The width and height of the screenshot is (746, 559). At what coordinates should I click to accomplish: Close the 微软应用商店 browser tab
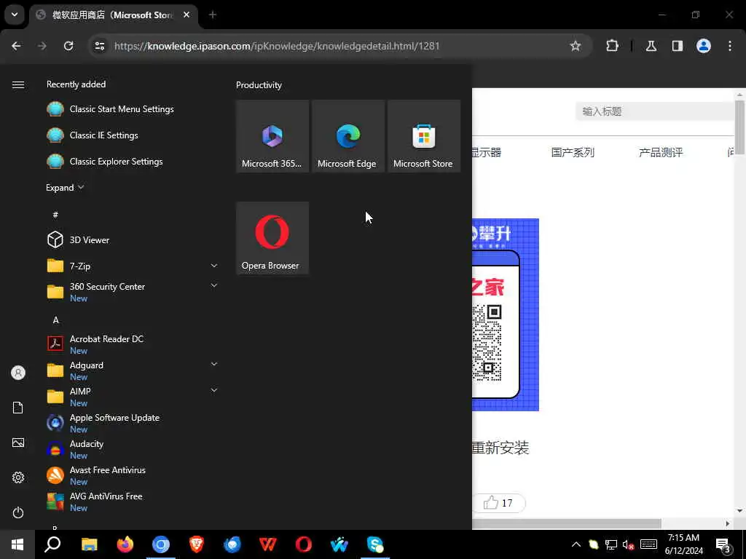(186, 15)
